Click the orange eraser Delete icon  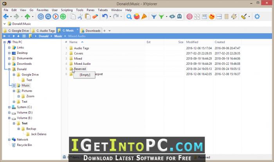point(95,16)
